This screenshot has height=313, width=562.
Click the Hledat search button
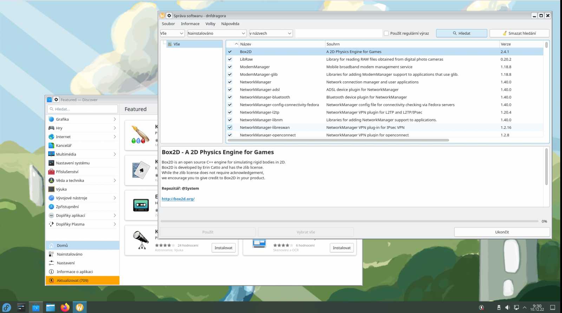point(462,33)
